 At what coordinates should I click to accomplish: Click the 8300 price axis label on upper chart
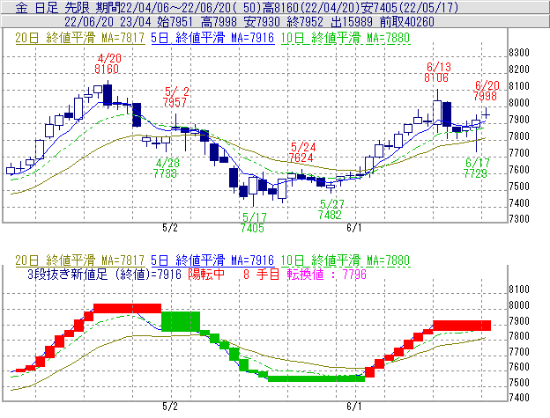[519, 53]
